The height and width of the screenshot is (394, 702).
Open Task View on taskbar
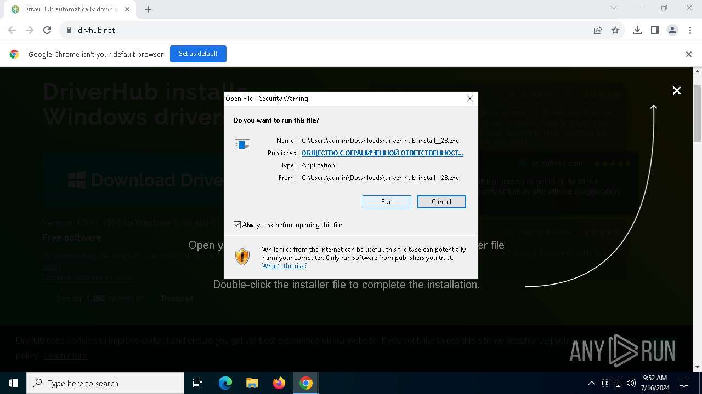(197, 383)
